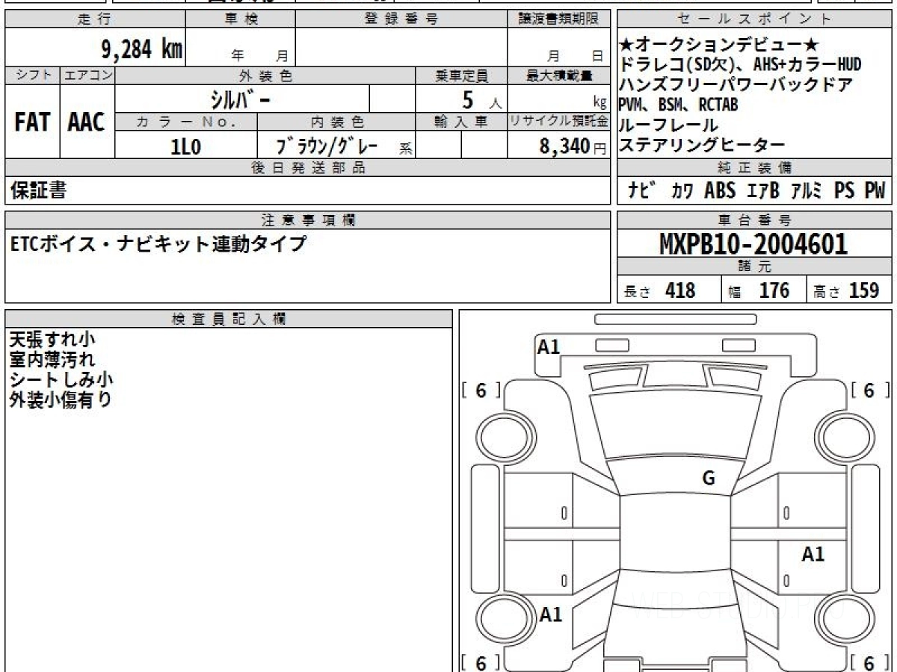Click the 外装色 header

click(x=265, y=75)
